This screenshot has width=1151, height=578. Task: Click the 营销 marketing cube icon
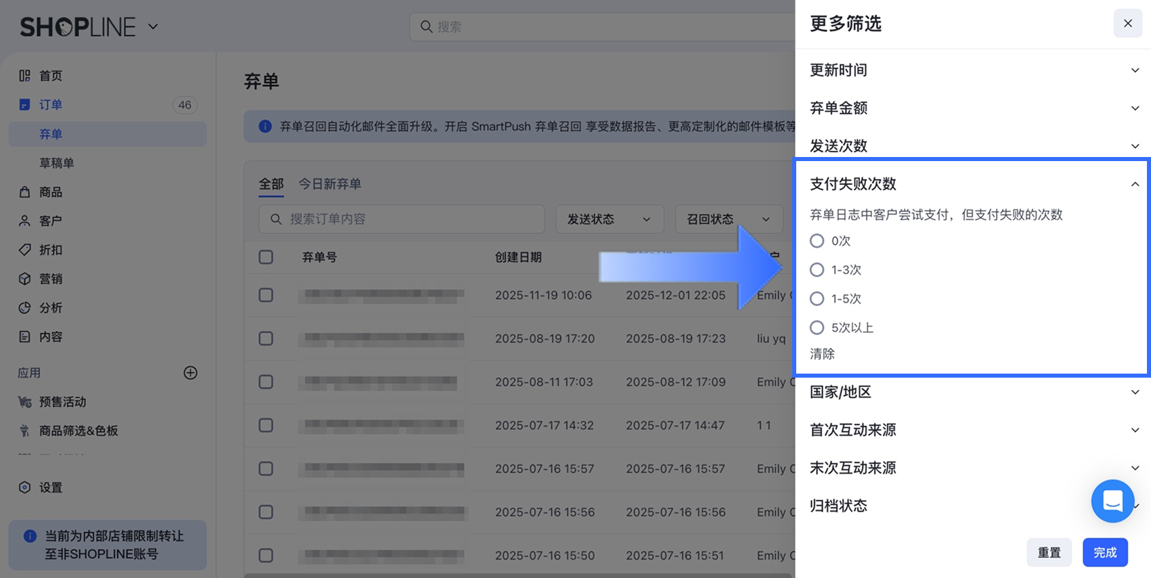tap(24, 279)
